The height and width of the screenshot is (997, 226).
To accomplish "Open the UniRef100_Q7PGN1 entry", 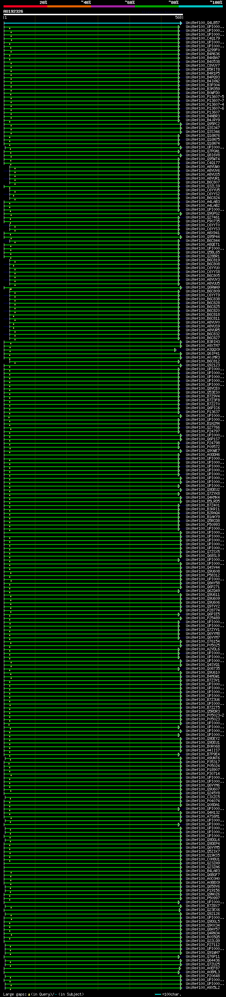I will click(203, 151).
